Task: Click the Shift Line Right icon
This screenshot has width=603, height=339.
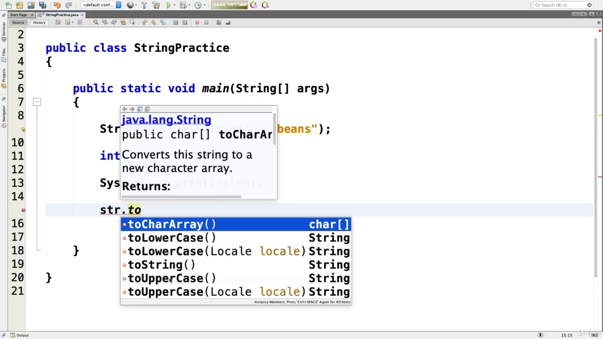Action: (184, 23)
